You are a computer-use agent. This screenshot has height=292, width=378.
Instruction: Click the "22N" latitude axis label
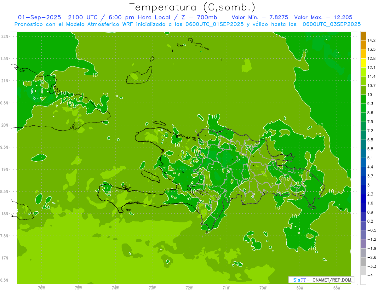point(4,37)
